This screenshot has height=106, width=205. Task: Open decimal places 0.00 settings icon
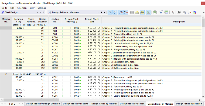[x=166, y=12]
